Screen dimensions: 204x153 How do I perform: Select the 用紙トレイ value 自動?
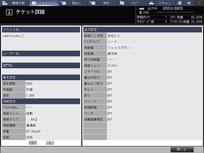coord(30,114)
